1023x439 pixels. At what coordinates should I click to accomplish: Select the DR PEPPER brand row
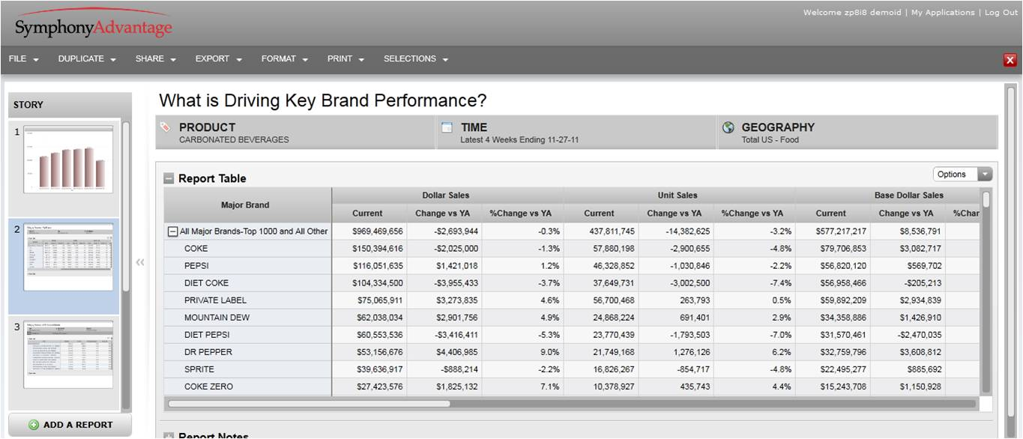(208, 352)
